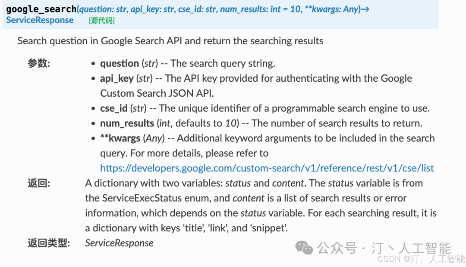The width and height of the screenshot is (466, 267).
Task: Click the 'Search question in Google Search API' description
Action: point(170,41)
